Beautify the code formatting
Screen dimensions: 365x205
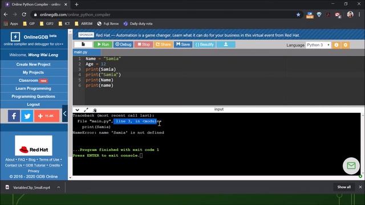204,44
